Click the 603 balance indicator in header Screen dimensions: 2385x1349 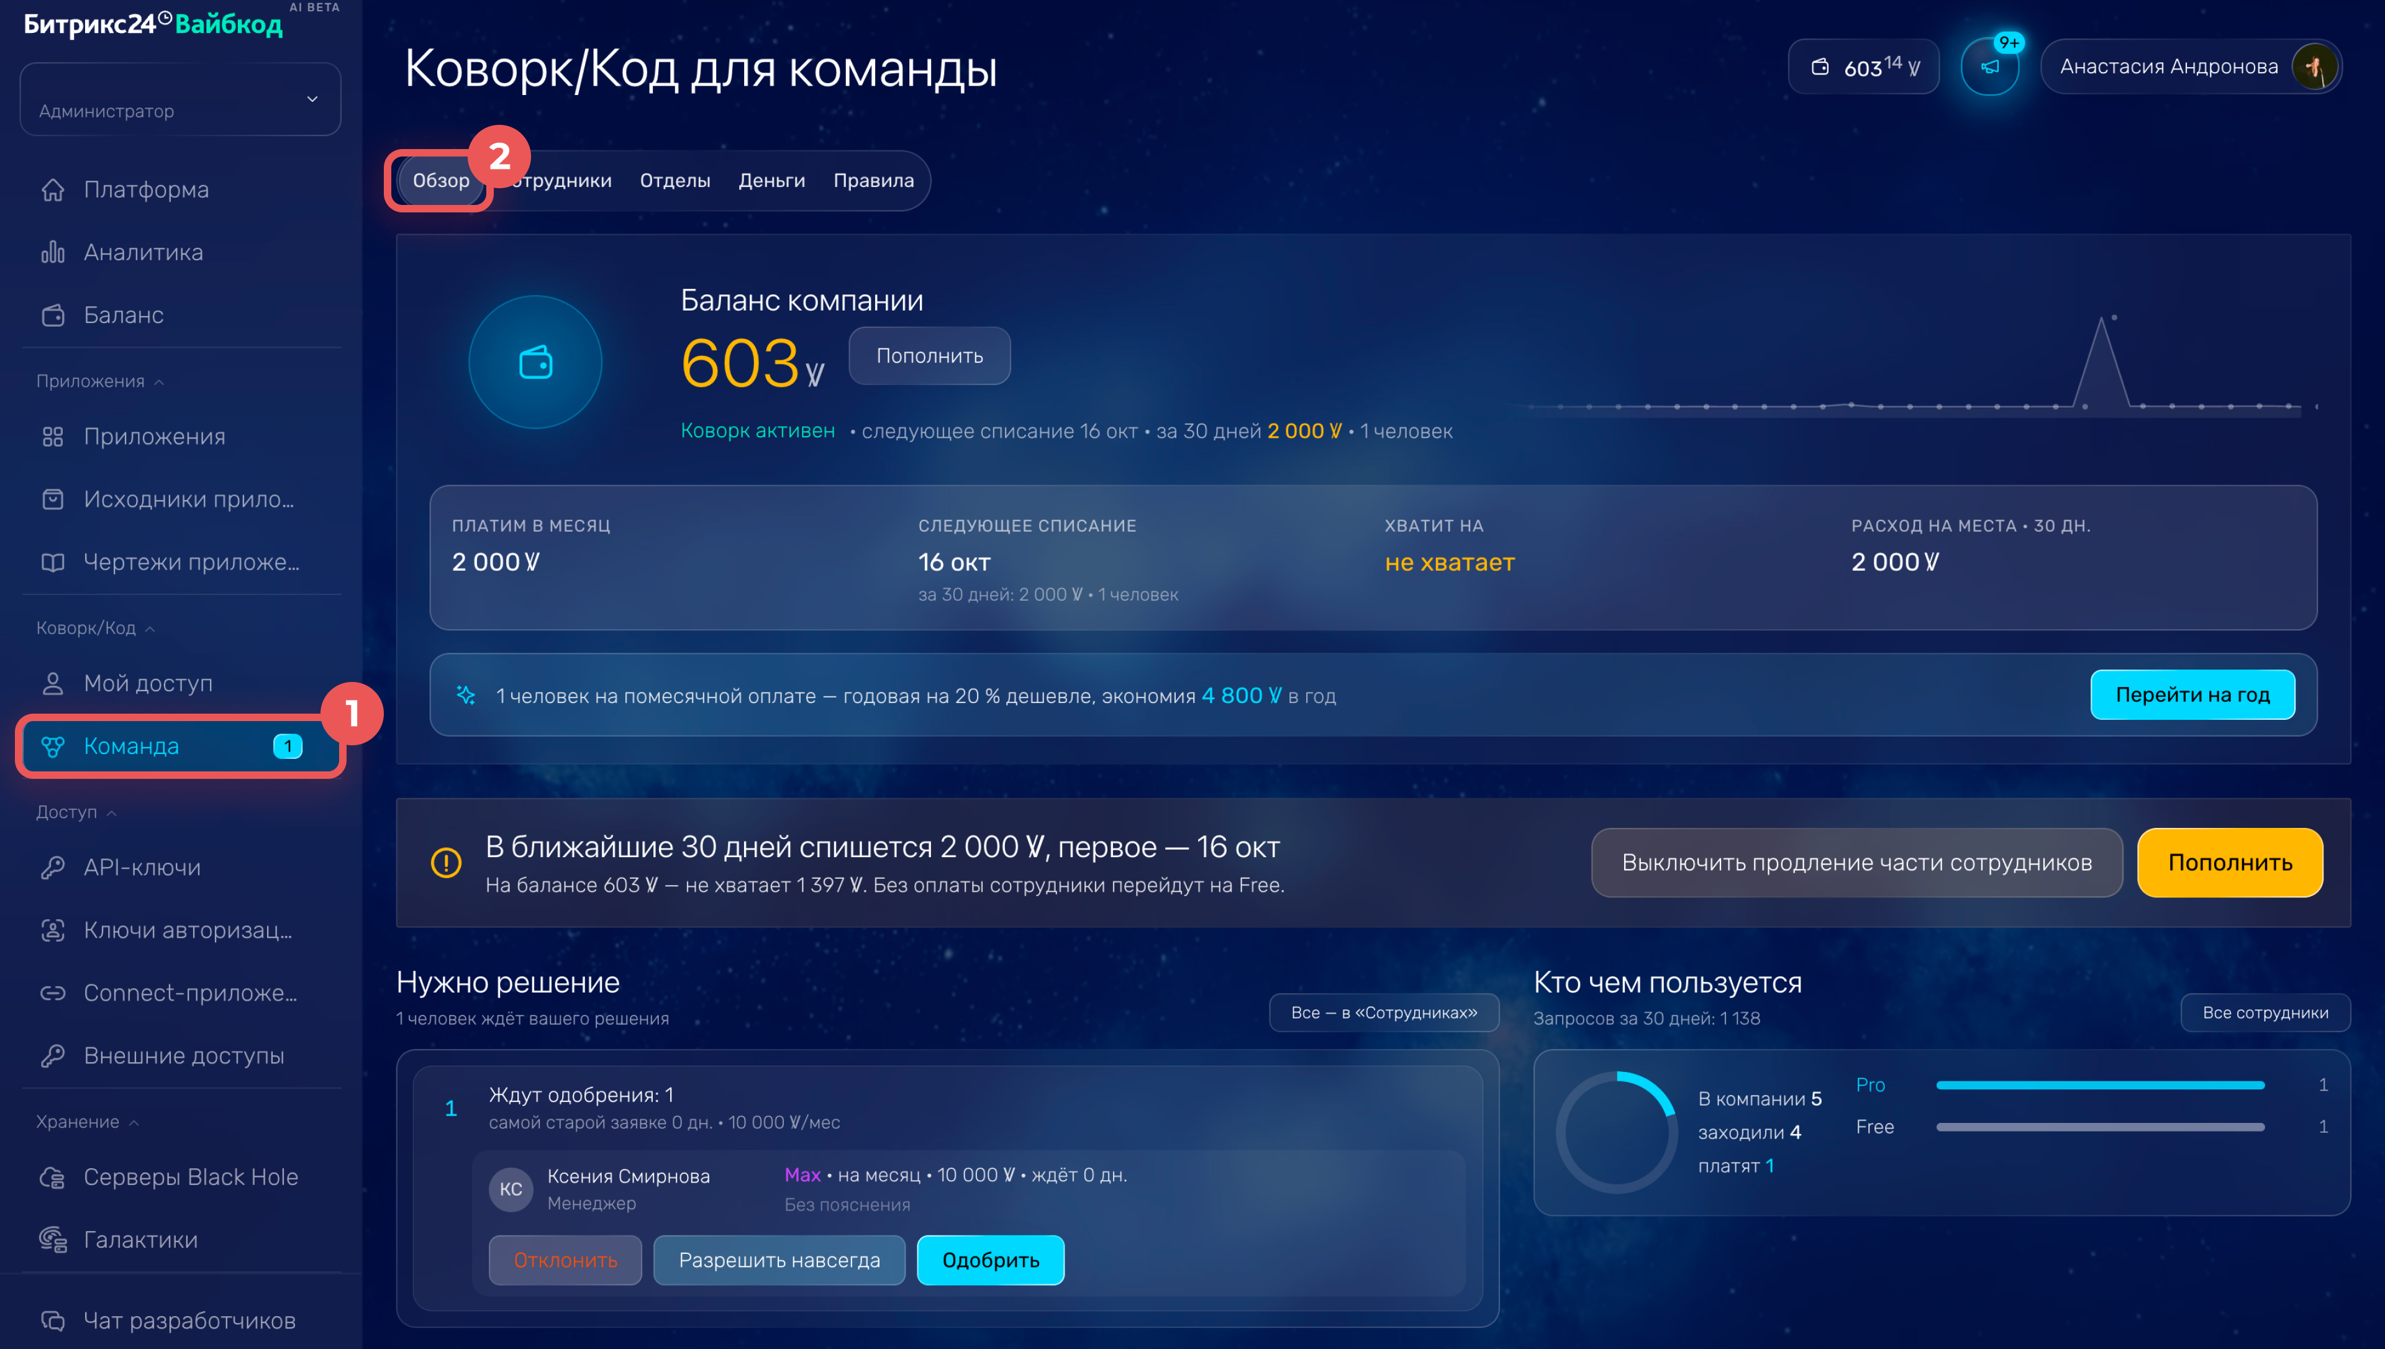coord(1863,66)
